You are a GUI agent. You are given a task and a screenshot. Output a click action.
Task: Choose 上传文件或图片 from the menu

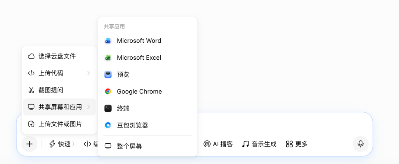[x=59, y=124]
